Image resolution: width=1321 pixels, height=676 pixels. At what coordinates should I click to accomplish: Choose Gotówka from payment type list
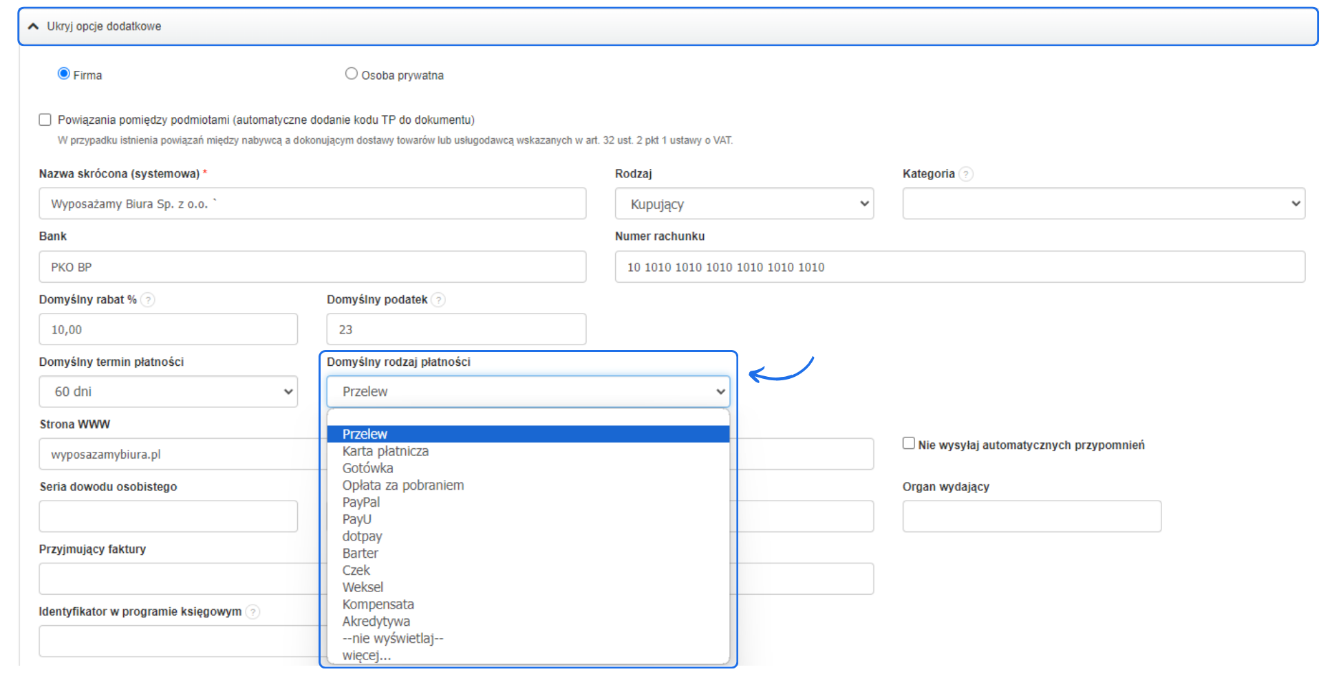(x=368, y=468)
